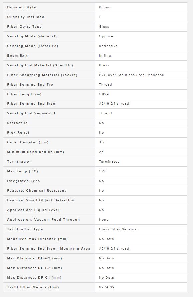Click Feature: Chemical Resistant label
This screenshot has width=193, height=297.
(x=36, y=191)
